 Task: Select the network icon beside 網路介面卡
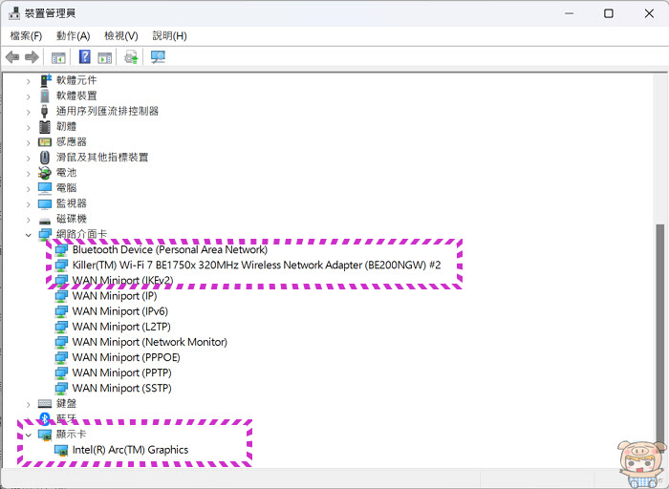click(45, 235)
